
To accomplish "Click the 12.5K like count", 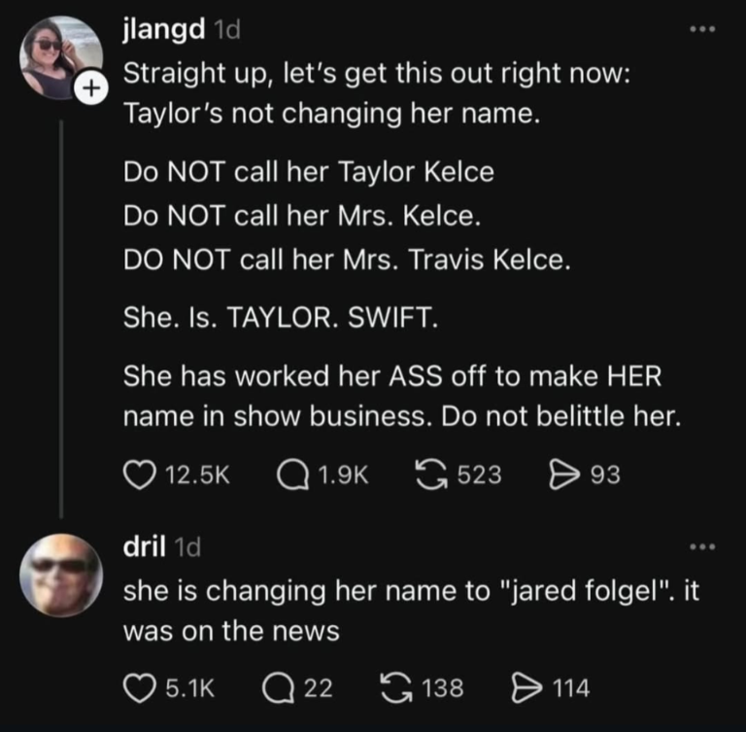I will (196, 474).
